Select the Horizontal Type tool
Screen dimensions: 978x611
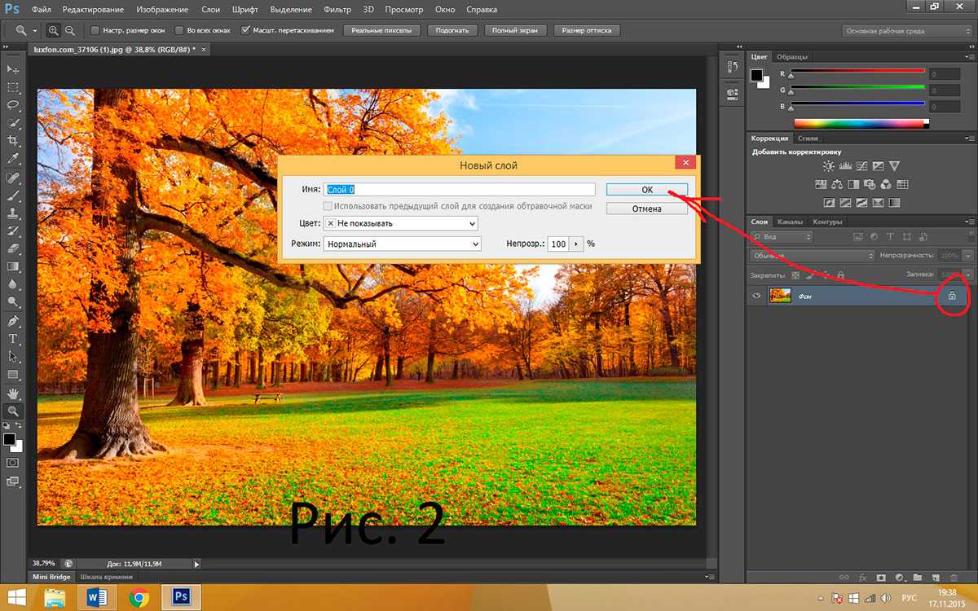(x=13, y=338)
